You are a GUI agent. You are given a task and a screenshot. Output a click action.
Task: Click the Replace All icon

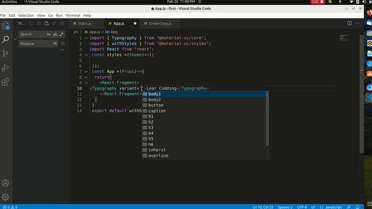click(x=63, y=44)
